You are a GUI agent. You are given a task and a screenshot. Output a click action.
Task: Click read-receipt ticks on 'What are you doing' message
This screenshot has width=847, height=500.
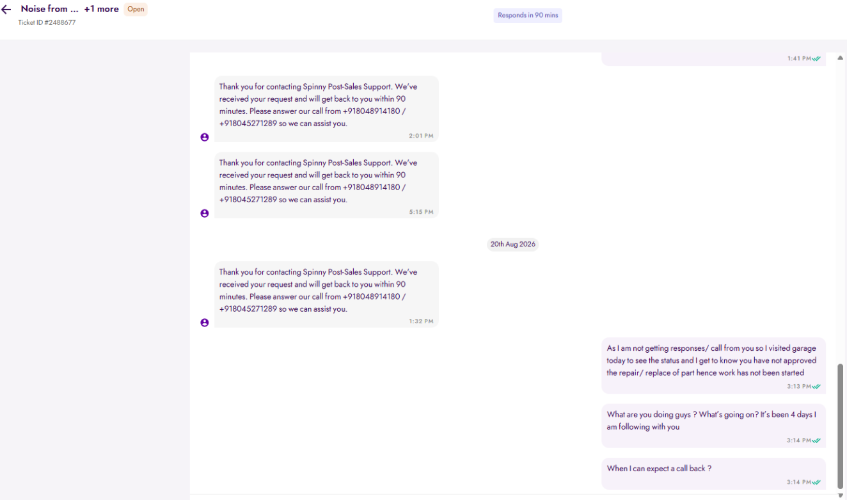click(x=816, y=440)
